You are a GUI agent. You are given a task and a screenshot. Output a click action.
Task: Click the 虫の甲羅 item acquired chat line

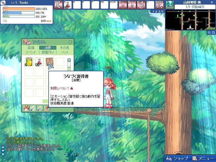click(x=31, y=149)
